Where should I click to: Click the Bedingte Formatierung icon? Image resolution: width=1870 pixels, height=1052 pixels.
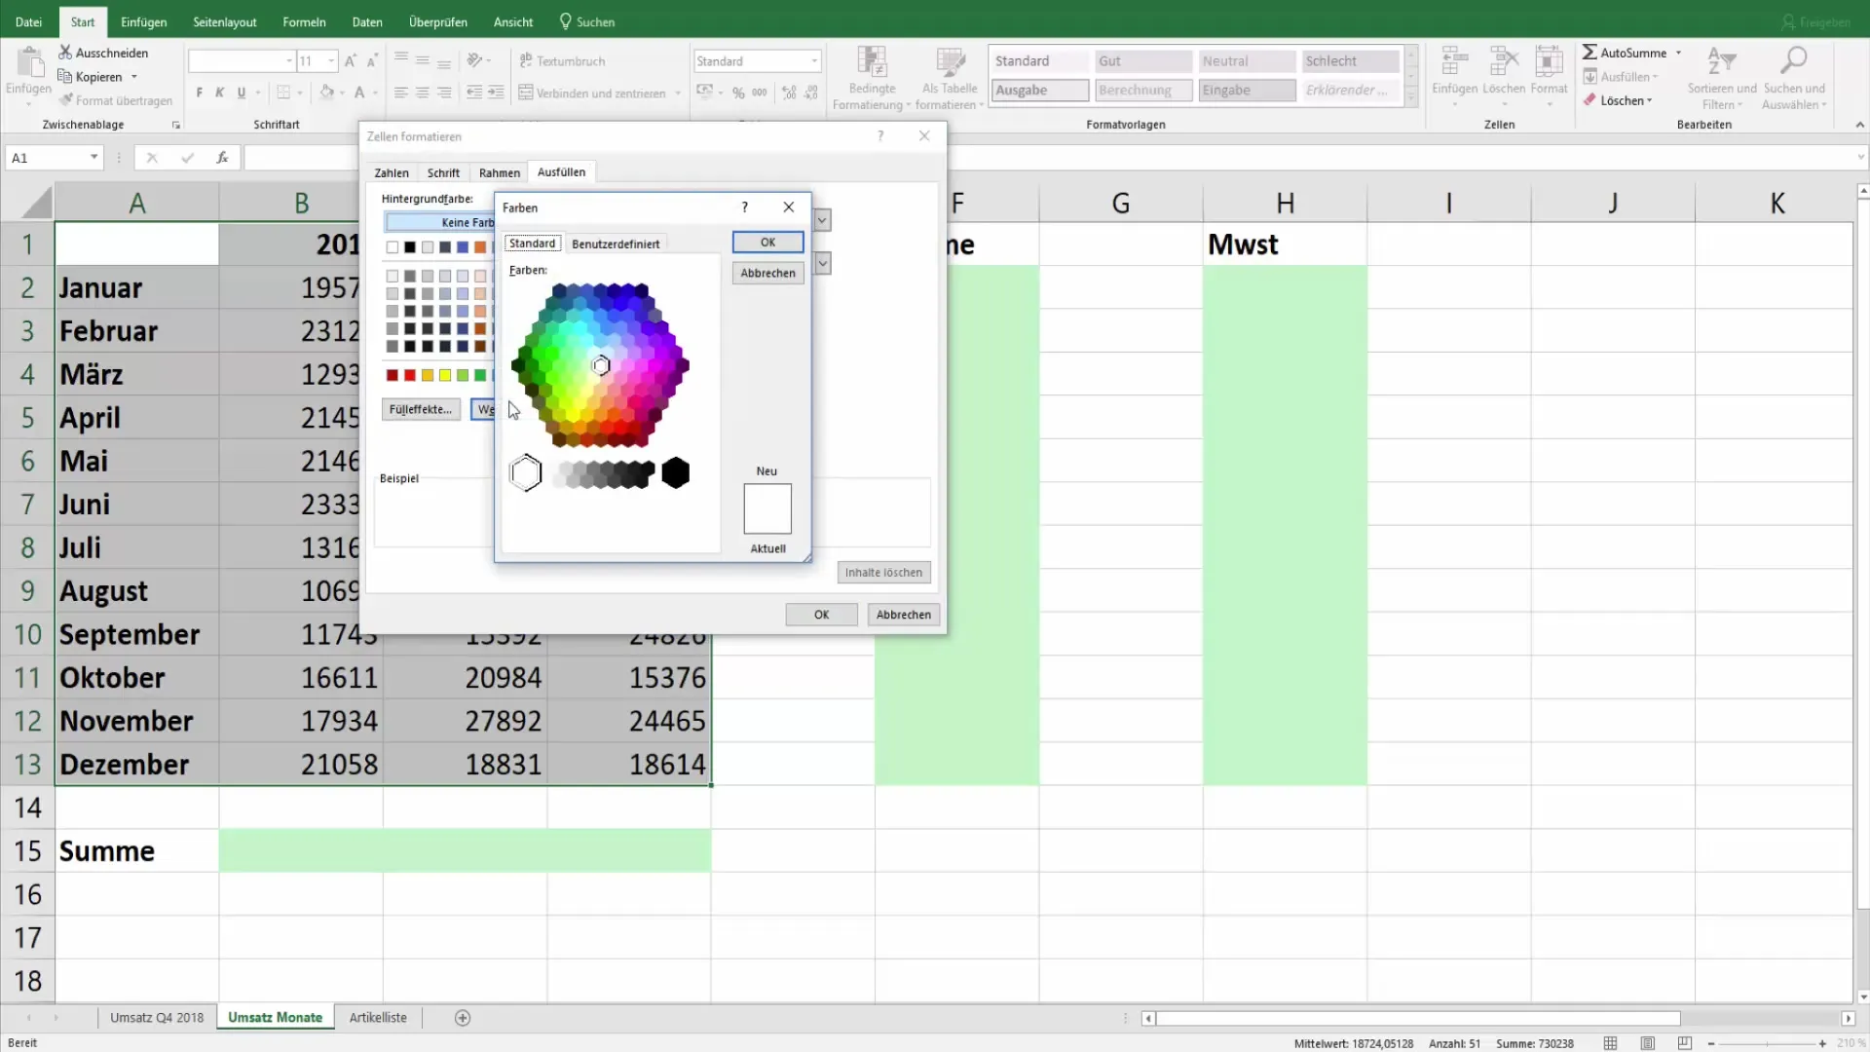(x=872, y=62)
